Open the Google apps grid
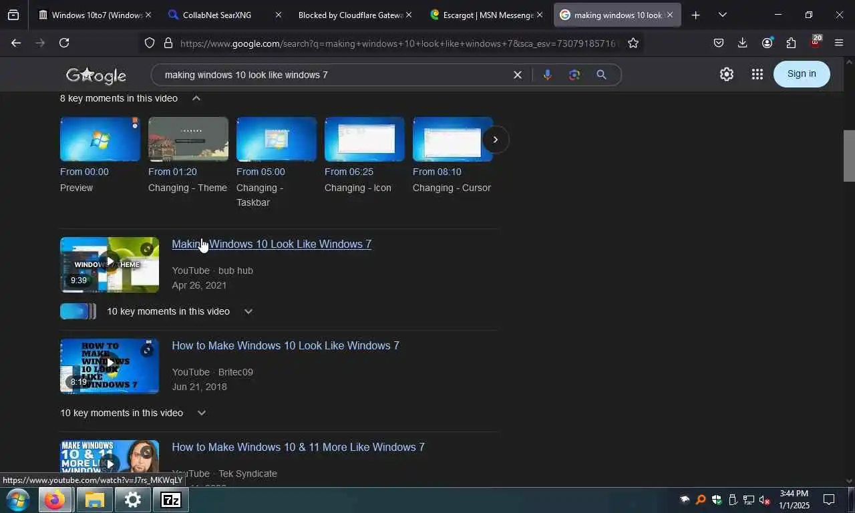The width and height of the screenshot is (855, 513). [757, 74]
